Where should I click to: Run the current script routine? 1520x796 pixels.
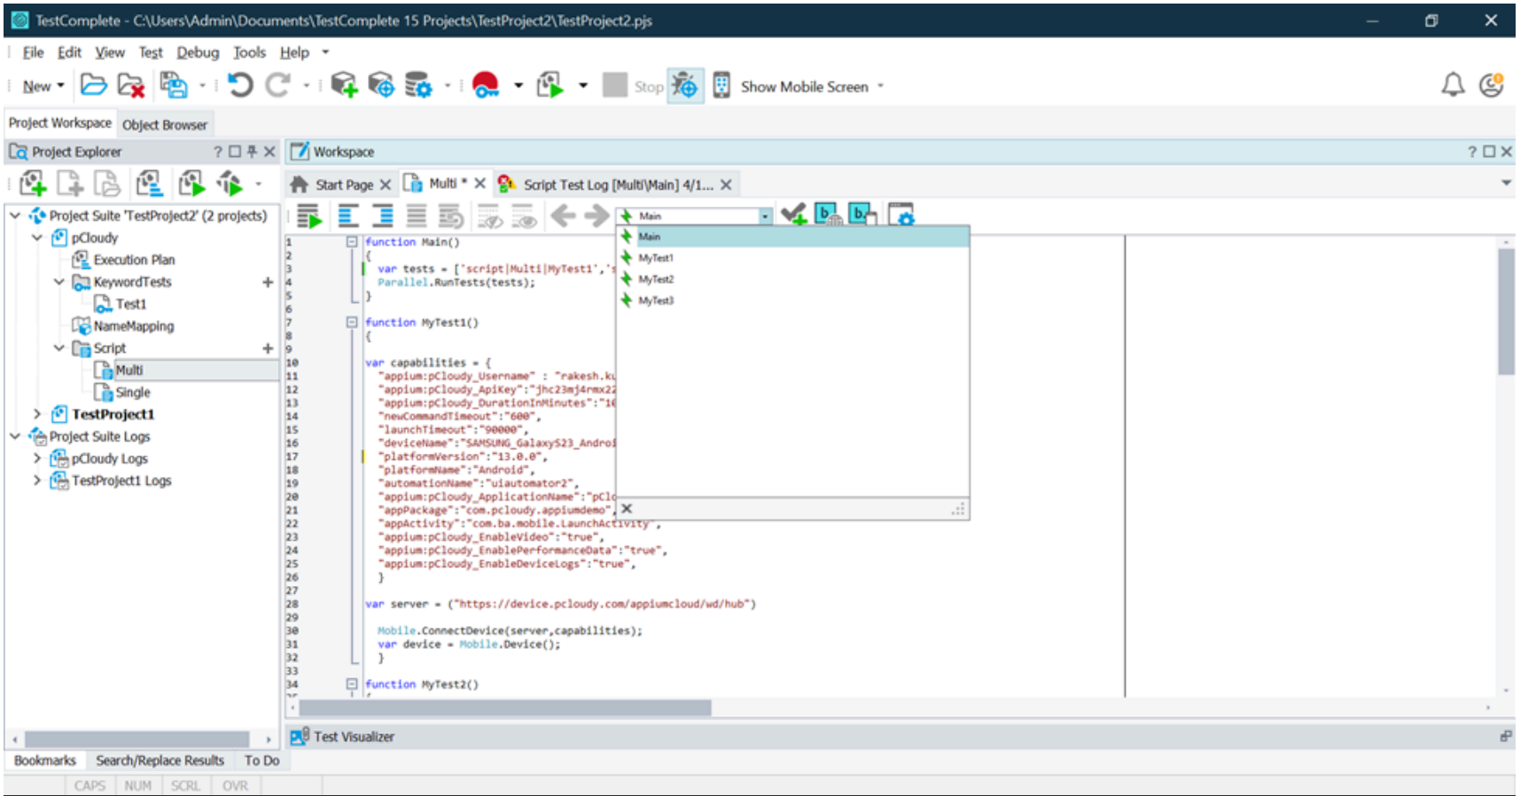[x=308, y=216]
